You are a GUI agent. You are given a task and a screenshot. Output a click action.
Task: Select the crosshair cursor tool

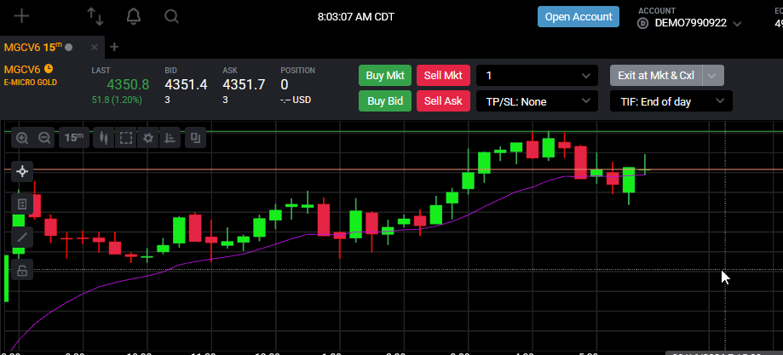coord(22,172)
